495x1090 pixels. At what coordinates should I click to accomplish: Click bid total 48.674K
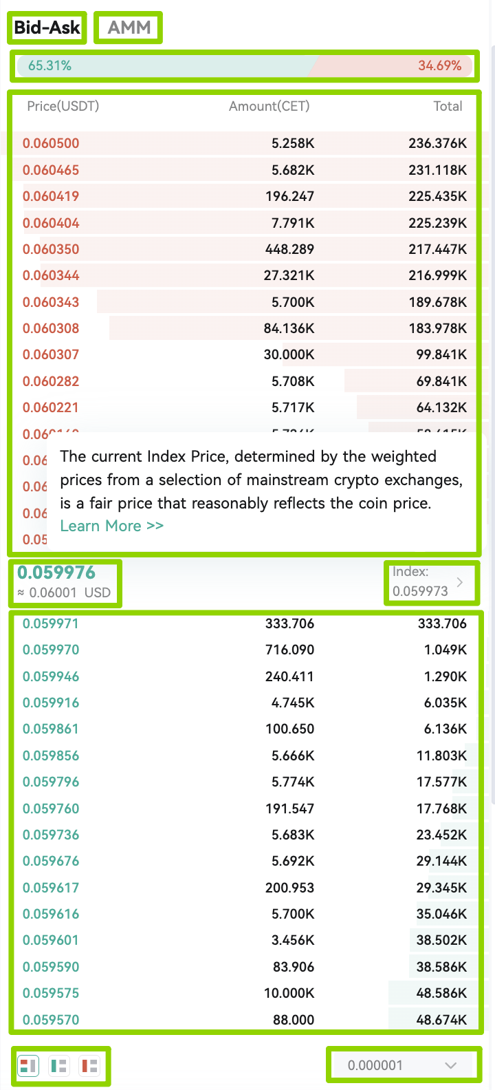tap(442, 1020)
